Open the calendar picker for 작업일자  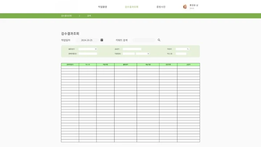click(x=102, y=40)
